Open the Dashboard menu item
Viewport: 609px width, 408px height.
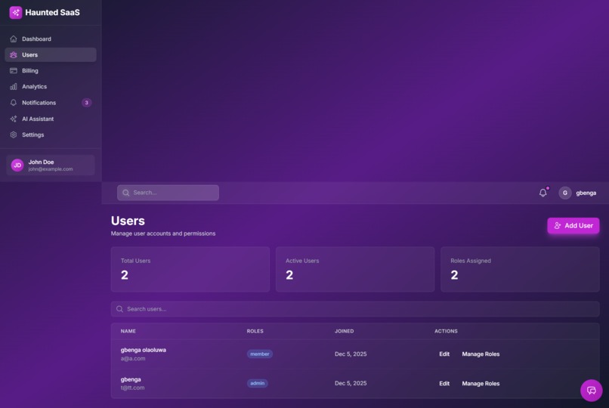tap(51, 39)
